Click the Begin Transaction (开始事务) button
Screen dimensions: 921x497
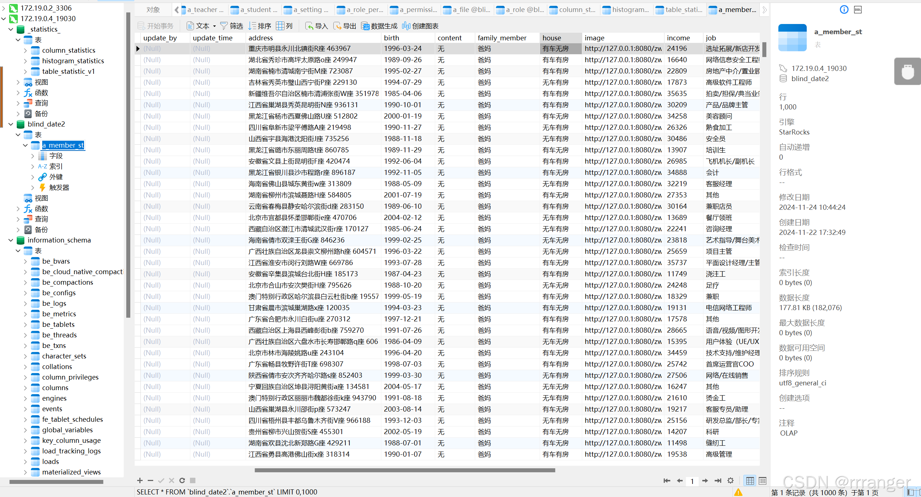[156, 26]
